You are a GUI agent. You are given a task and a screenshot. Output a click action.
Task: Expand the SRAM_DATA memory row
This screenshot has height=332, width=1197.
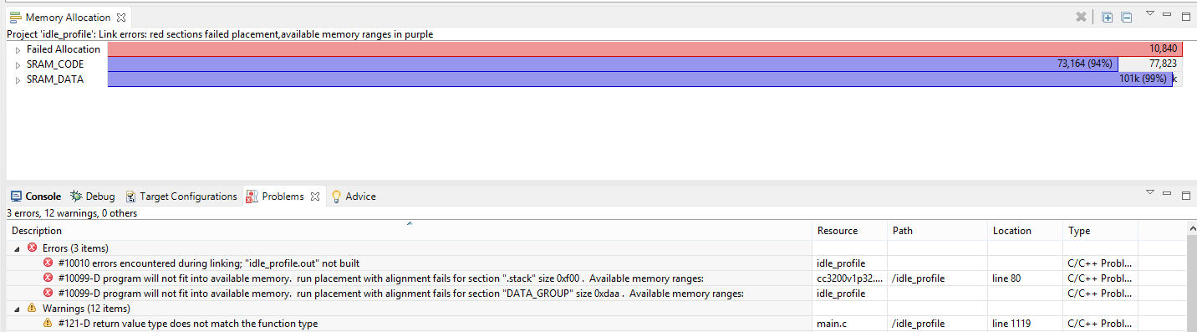pyautogui.click(x=18, y=79)
